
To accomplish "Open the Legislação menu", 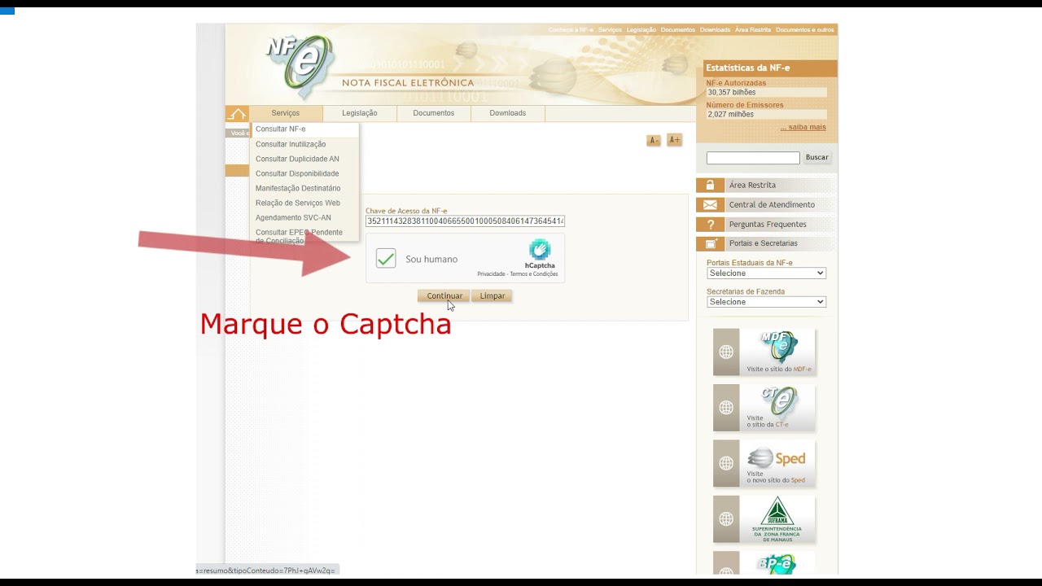I will coord(360,113).
